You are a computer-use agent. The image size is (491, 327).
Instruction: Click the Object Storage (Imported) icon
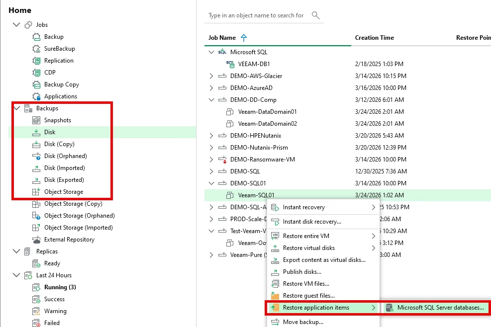tap(36, 228)
